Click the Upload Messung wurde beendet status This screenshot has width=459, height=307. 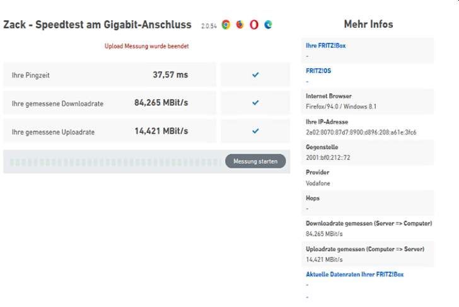click(x=147, y=46)
